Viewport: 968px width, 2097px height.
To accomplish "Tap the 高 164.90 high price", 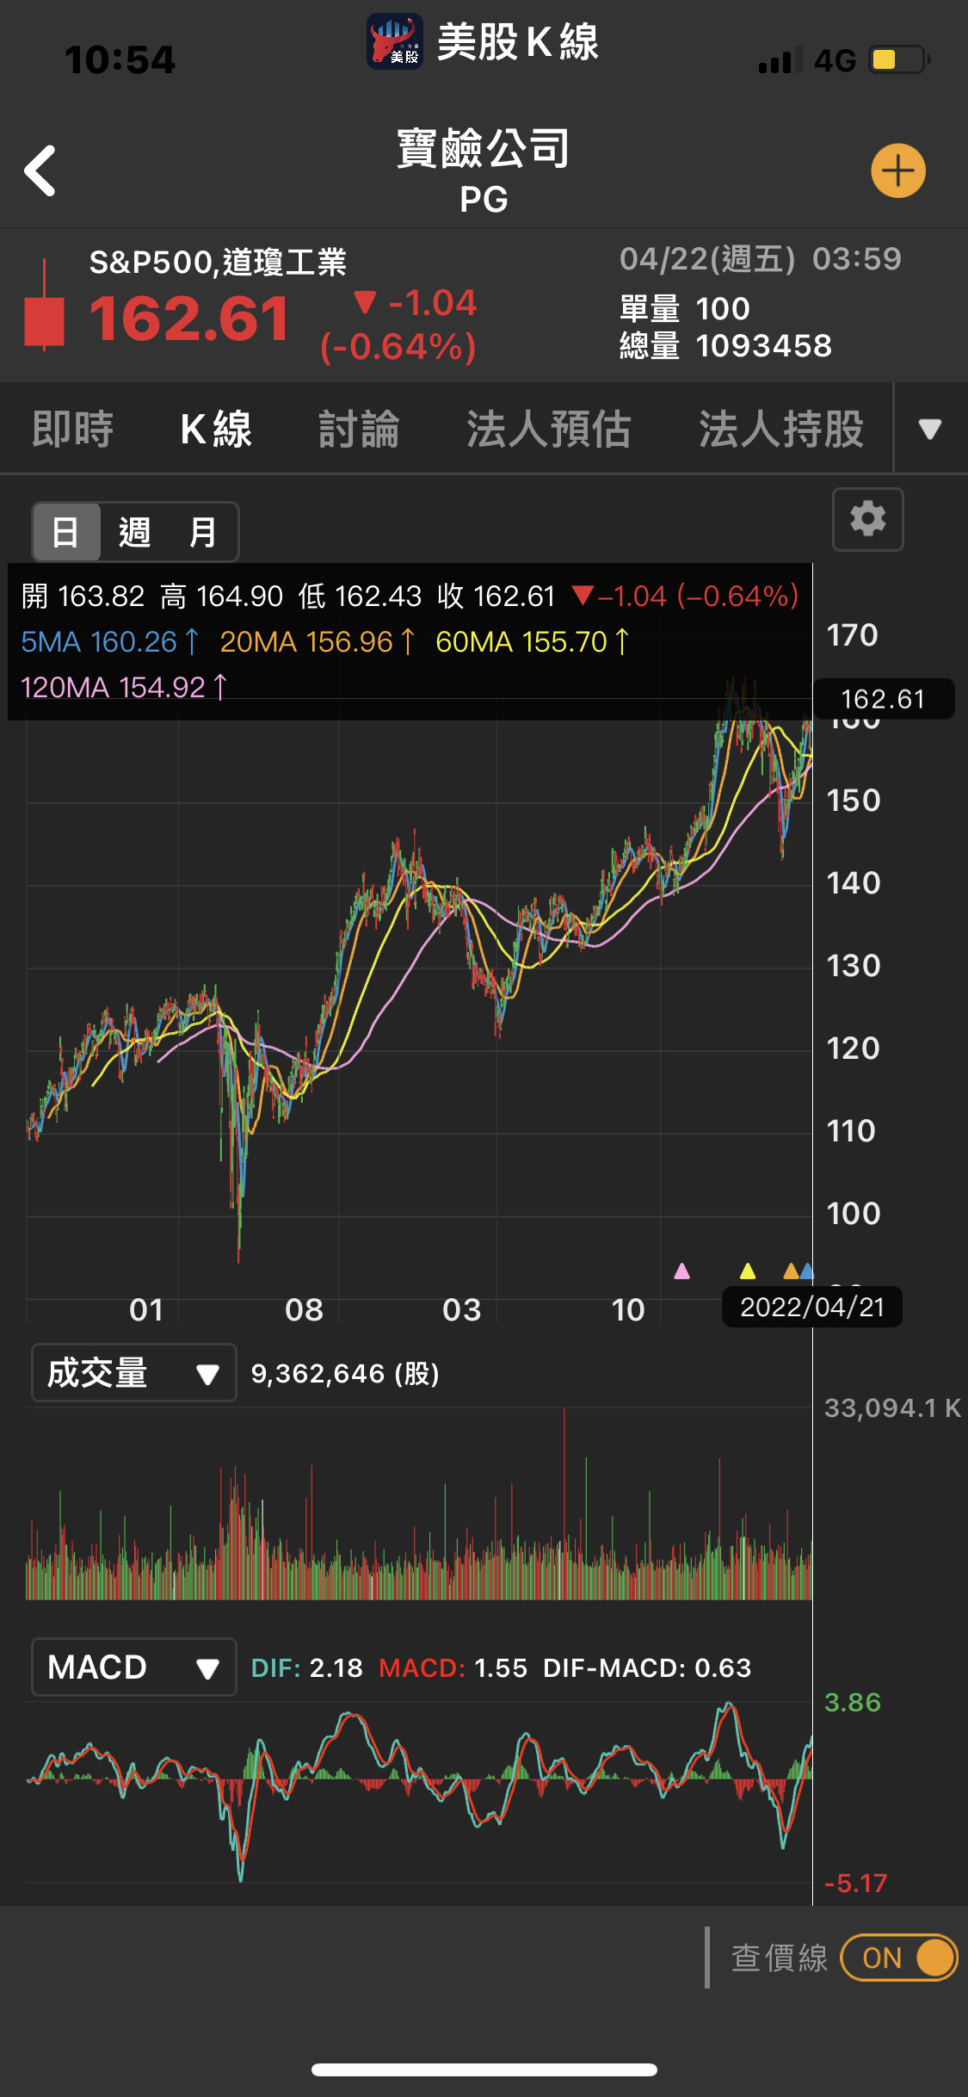I will 222,596.
